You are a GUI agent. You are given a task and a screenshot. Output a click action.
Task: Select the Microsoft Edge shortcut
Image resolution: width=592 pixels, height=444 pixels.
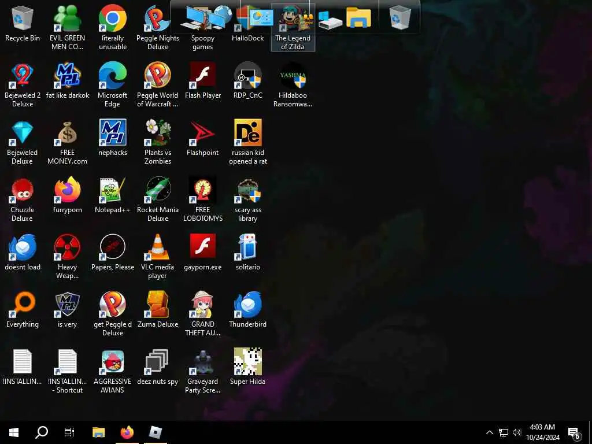pos(113,85)
